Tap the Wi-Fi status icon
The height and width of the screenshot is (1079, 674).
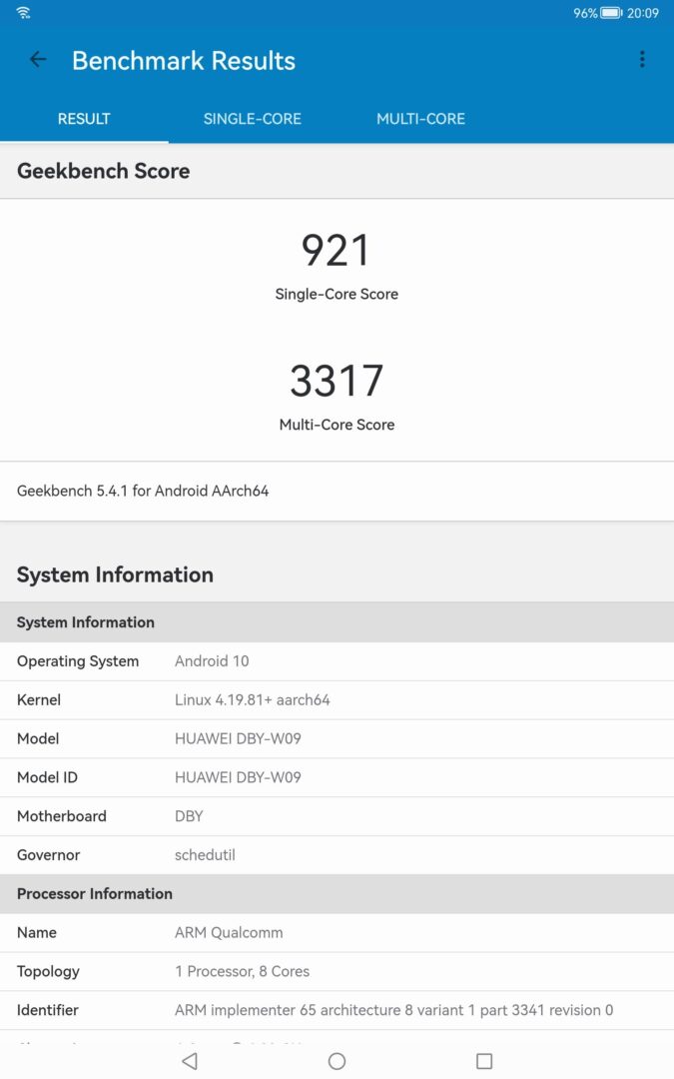(x=23, y=12)
